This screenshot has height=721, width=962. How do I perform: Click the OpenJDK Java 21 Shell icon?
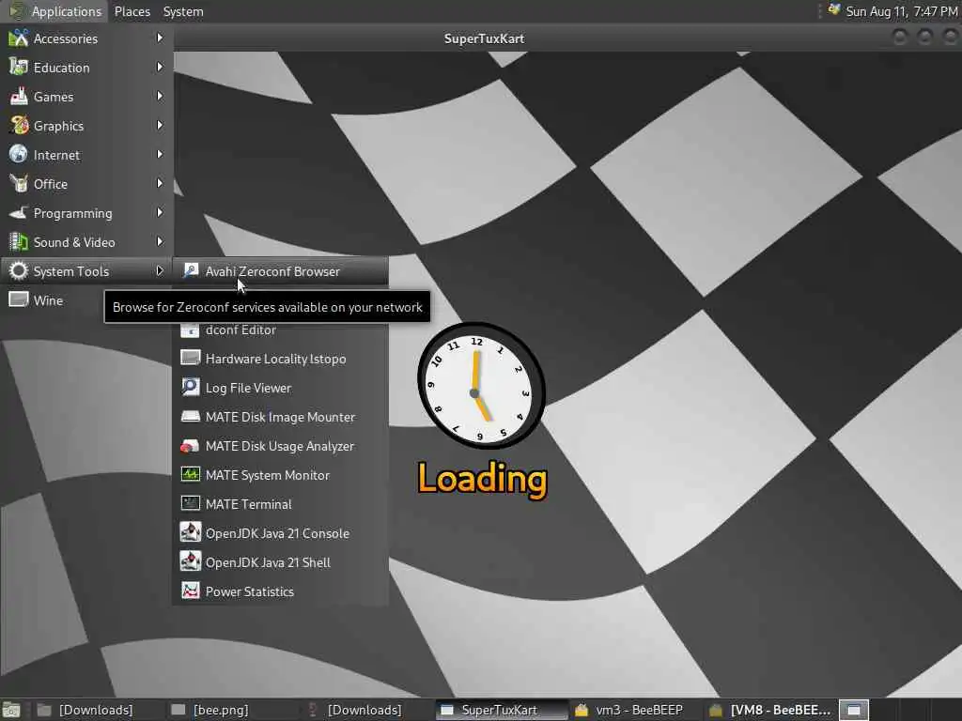pyautogui.click(x=191, y=562)
